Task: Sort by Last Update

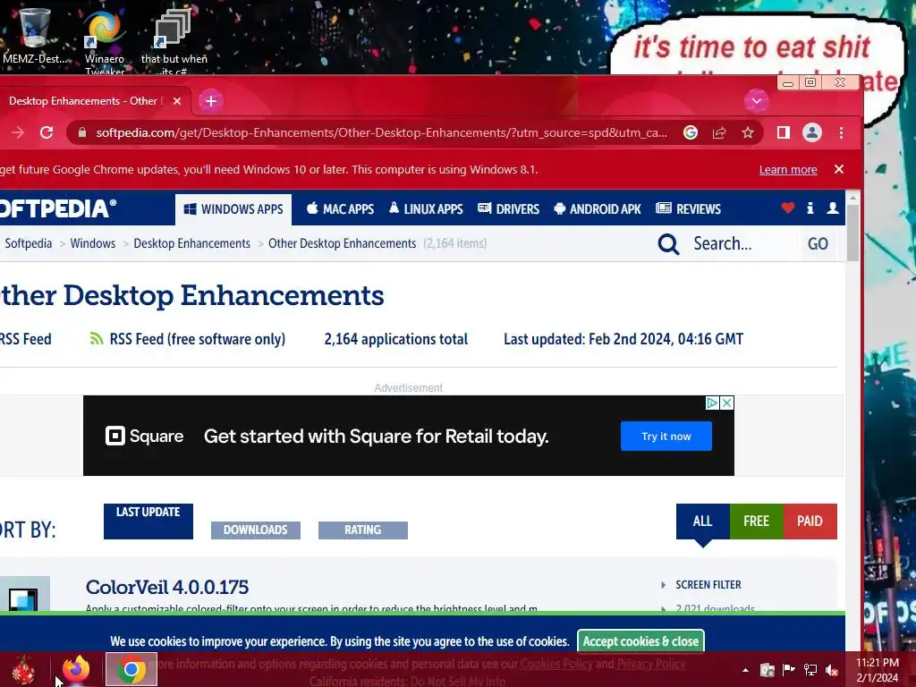Action: 148,522
